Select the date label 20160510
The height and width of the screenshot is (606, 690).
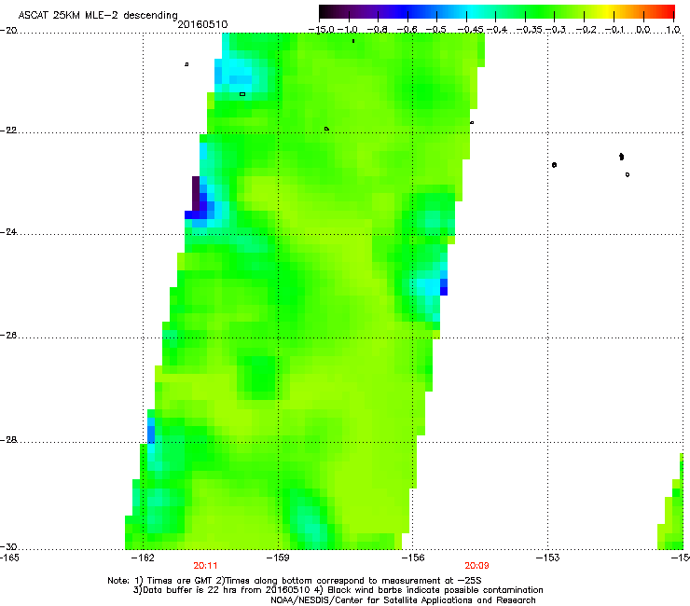coord(202,24)
